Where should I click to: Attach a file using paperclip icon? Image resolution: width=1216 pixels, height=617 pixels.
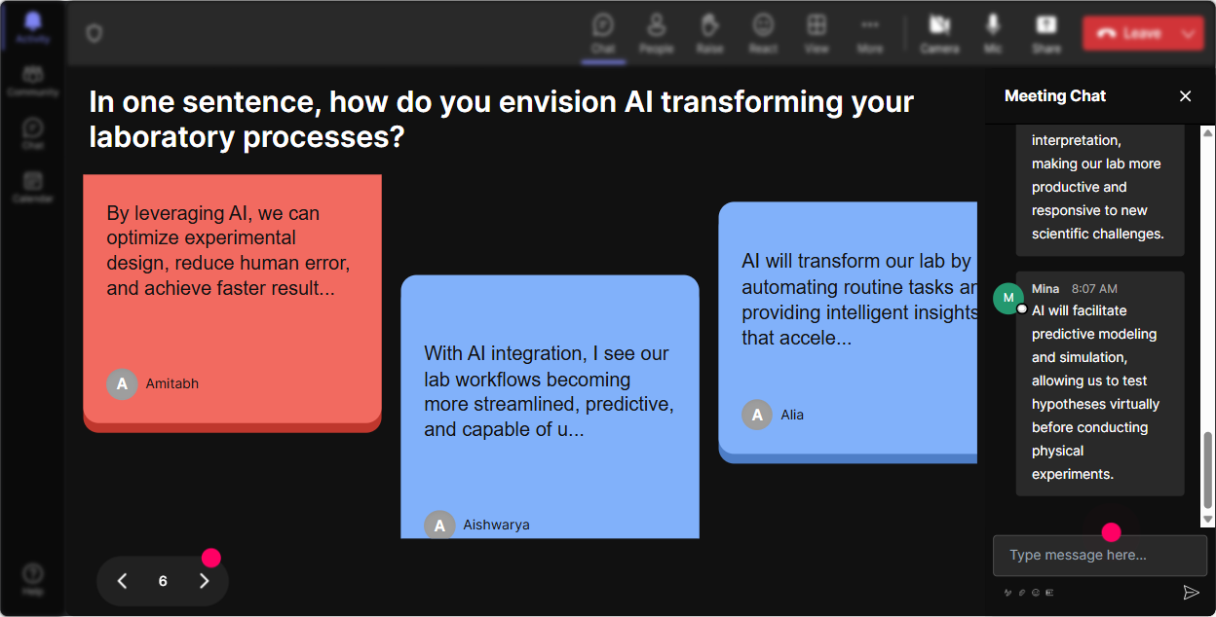tap(1021, 592)
